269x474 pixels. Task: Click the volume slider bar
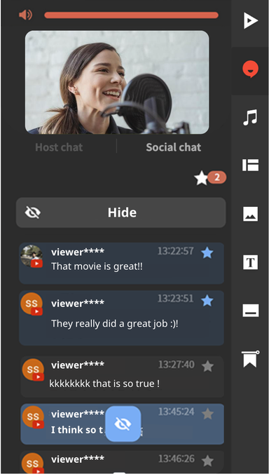tap(131, 15)
